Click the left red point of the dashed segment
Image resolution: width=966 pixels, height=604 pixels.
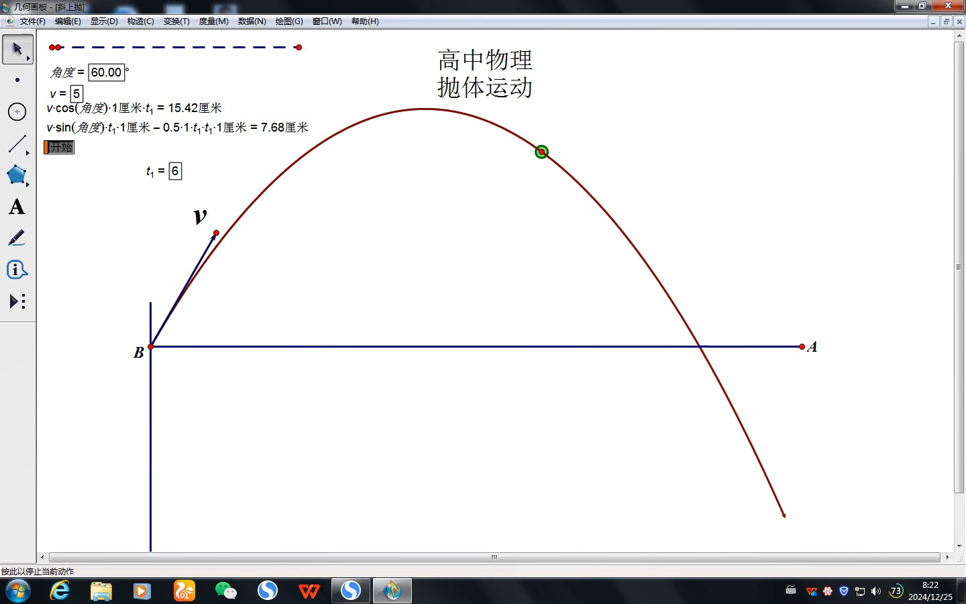[x=53, y=47]
